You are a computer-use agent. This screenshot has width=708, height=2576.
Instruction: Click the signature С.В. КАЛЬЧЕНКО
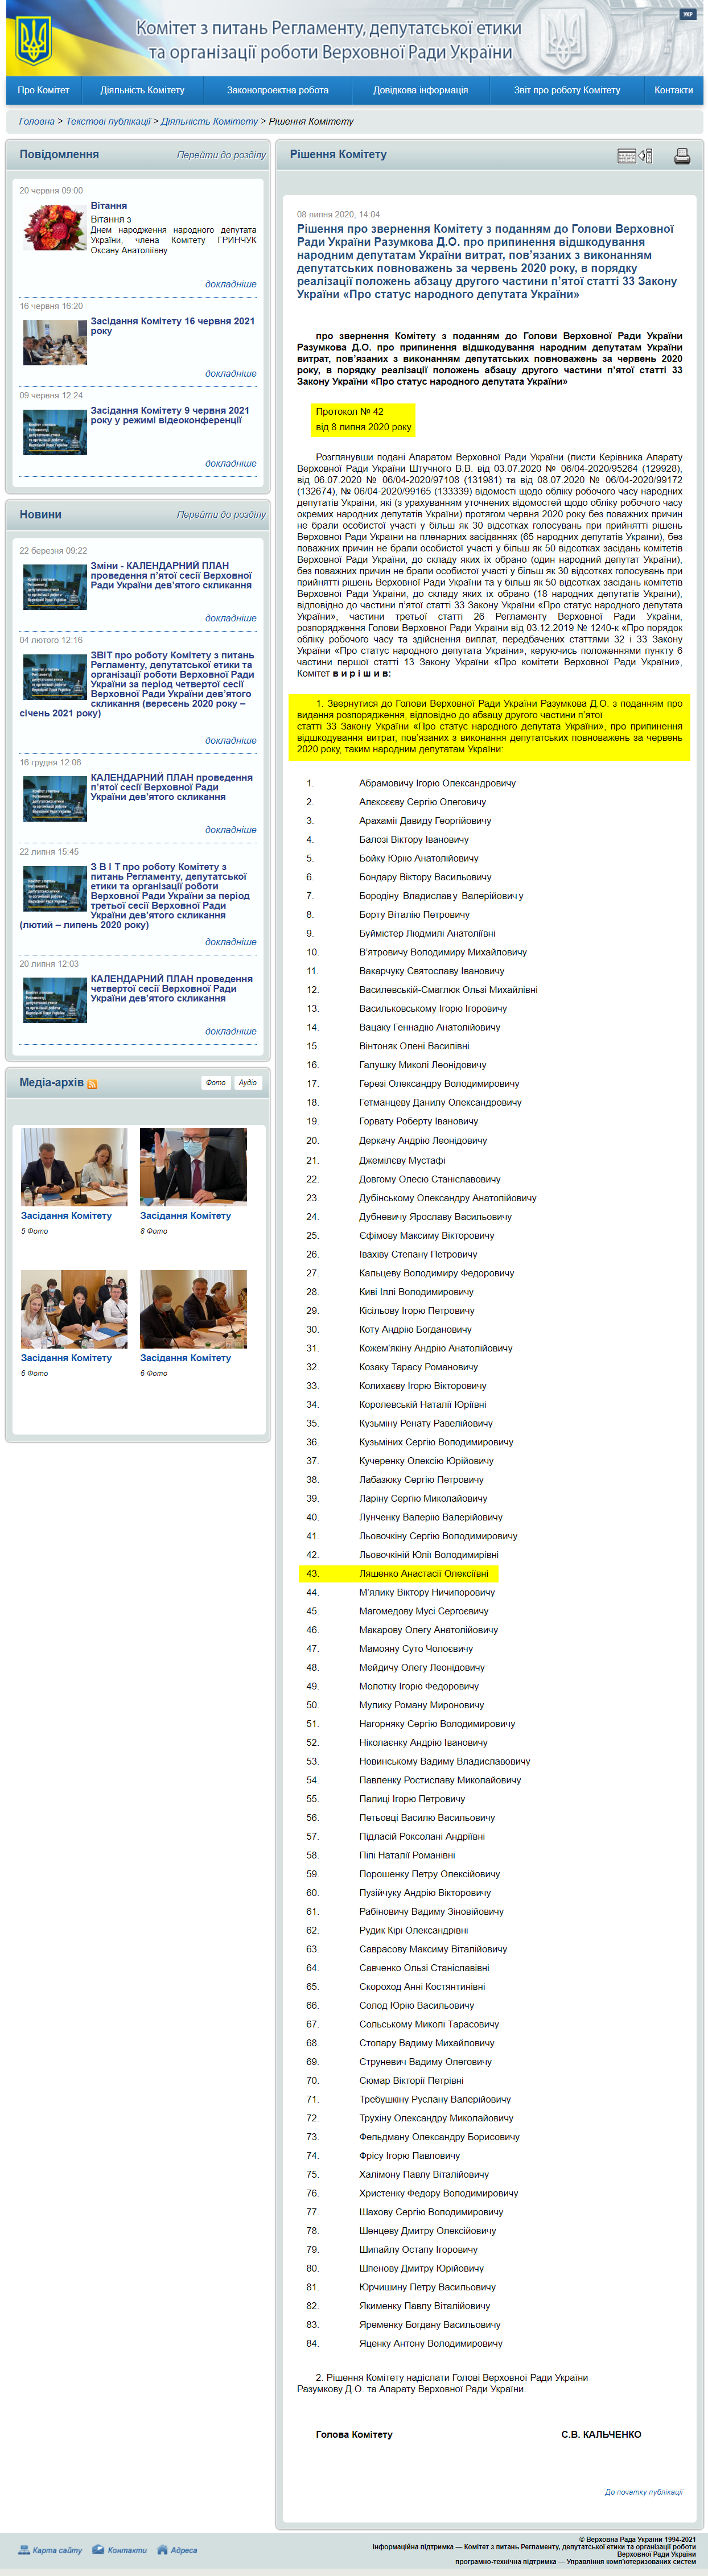point(601,2434)
